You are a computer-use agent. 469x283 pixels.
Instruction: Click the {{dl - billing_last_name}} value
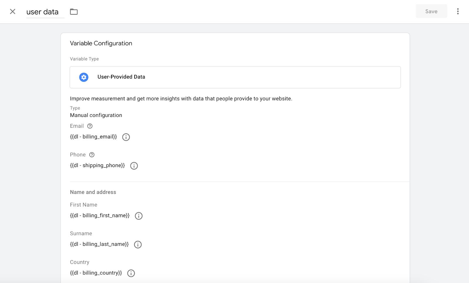pos(99,244)
